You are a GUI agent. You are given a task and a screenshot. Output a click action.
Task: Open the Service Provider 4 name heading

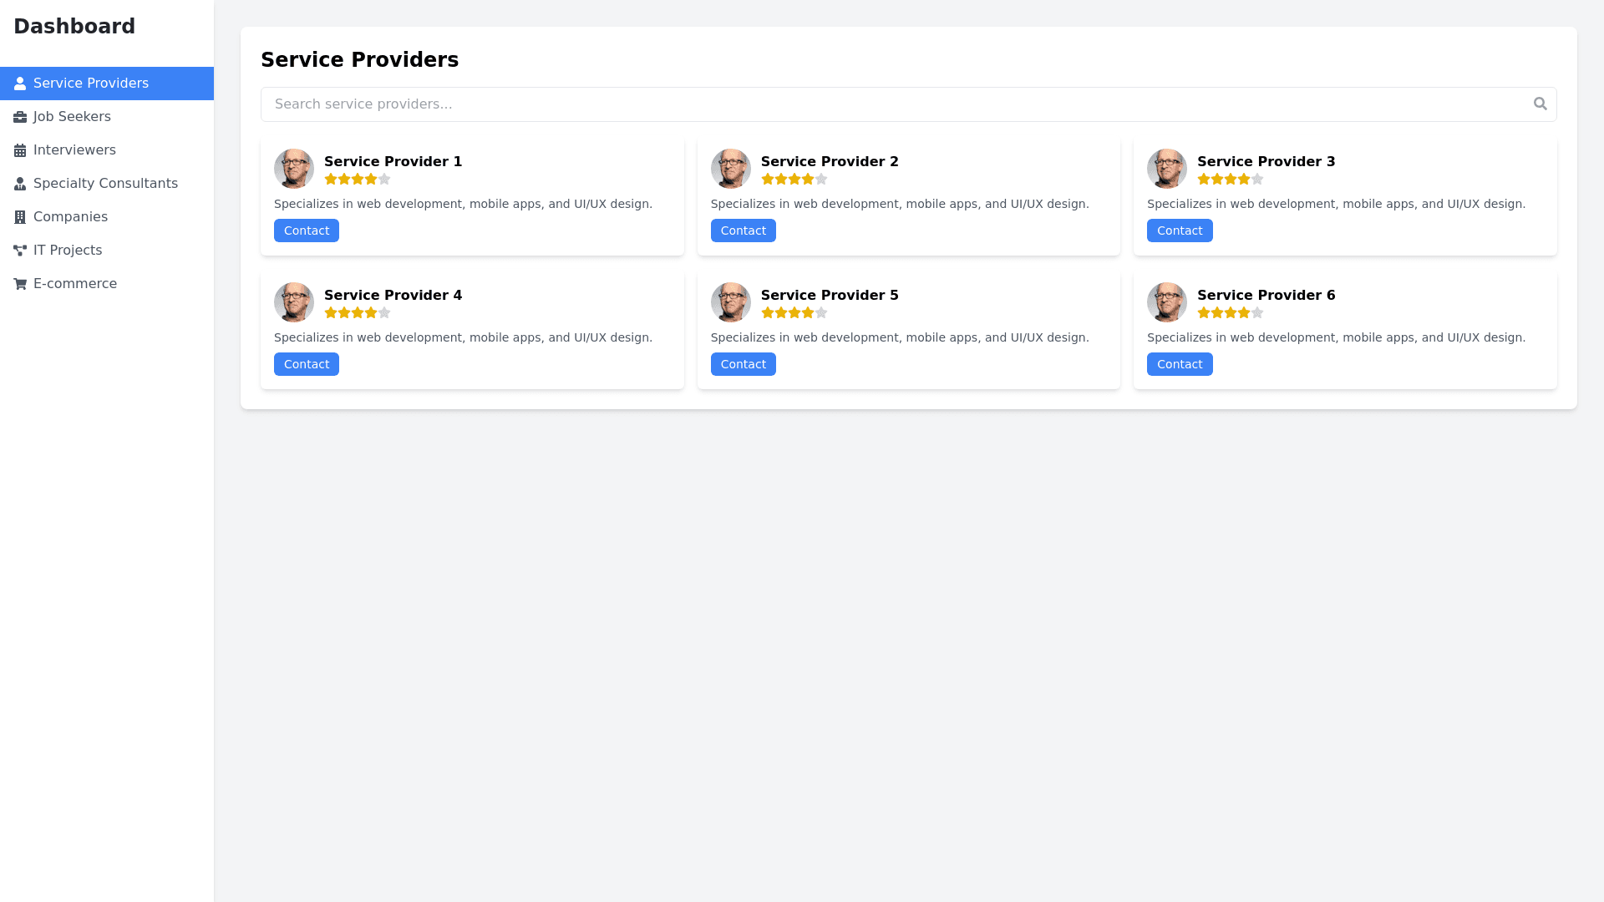click(x=393, y=295)
